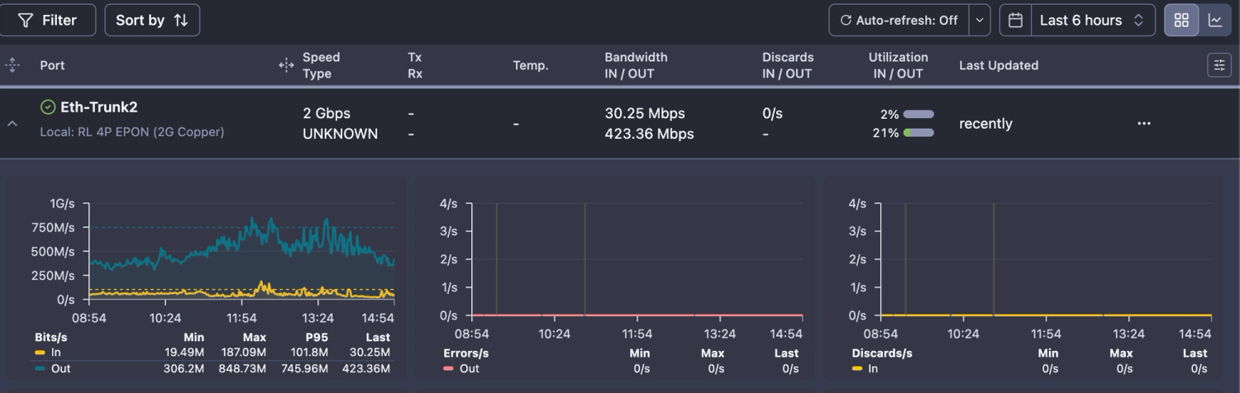Toggle the Out series in Errors/s legend
This screenshot has width=1240, height=393.
(462, 368)
